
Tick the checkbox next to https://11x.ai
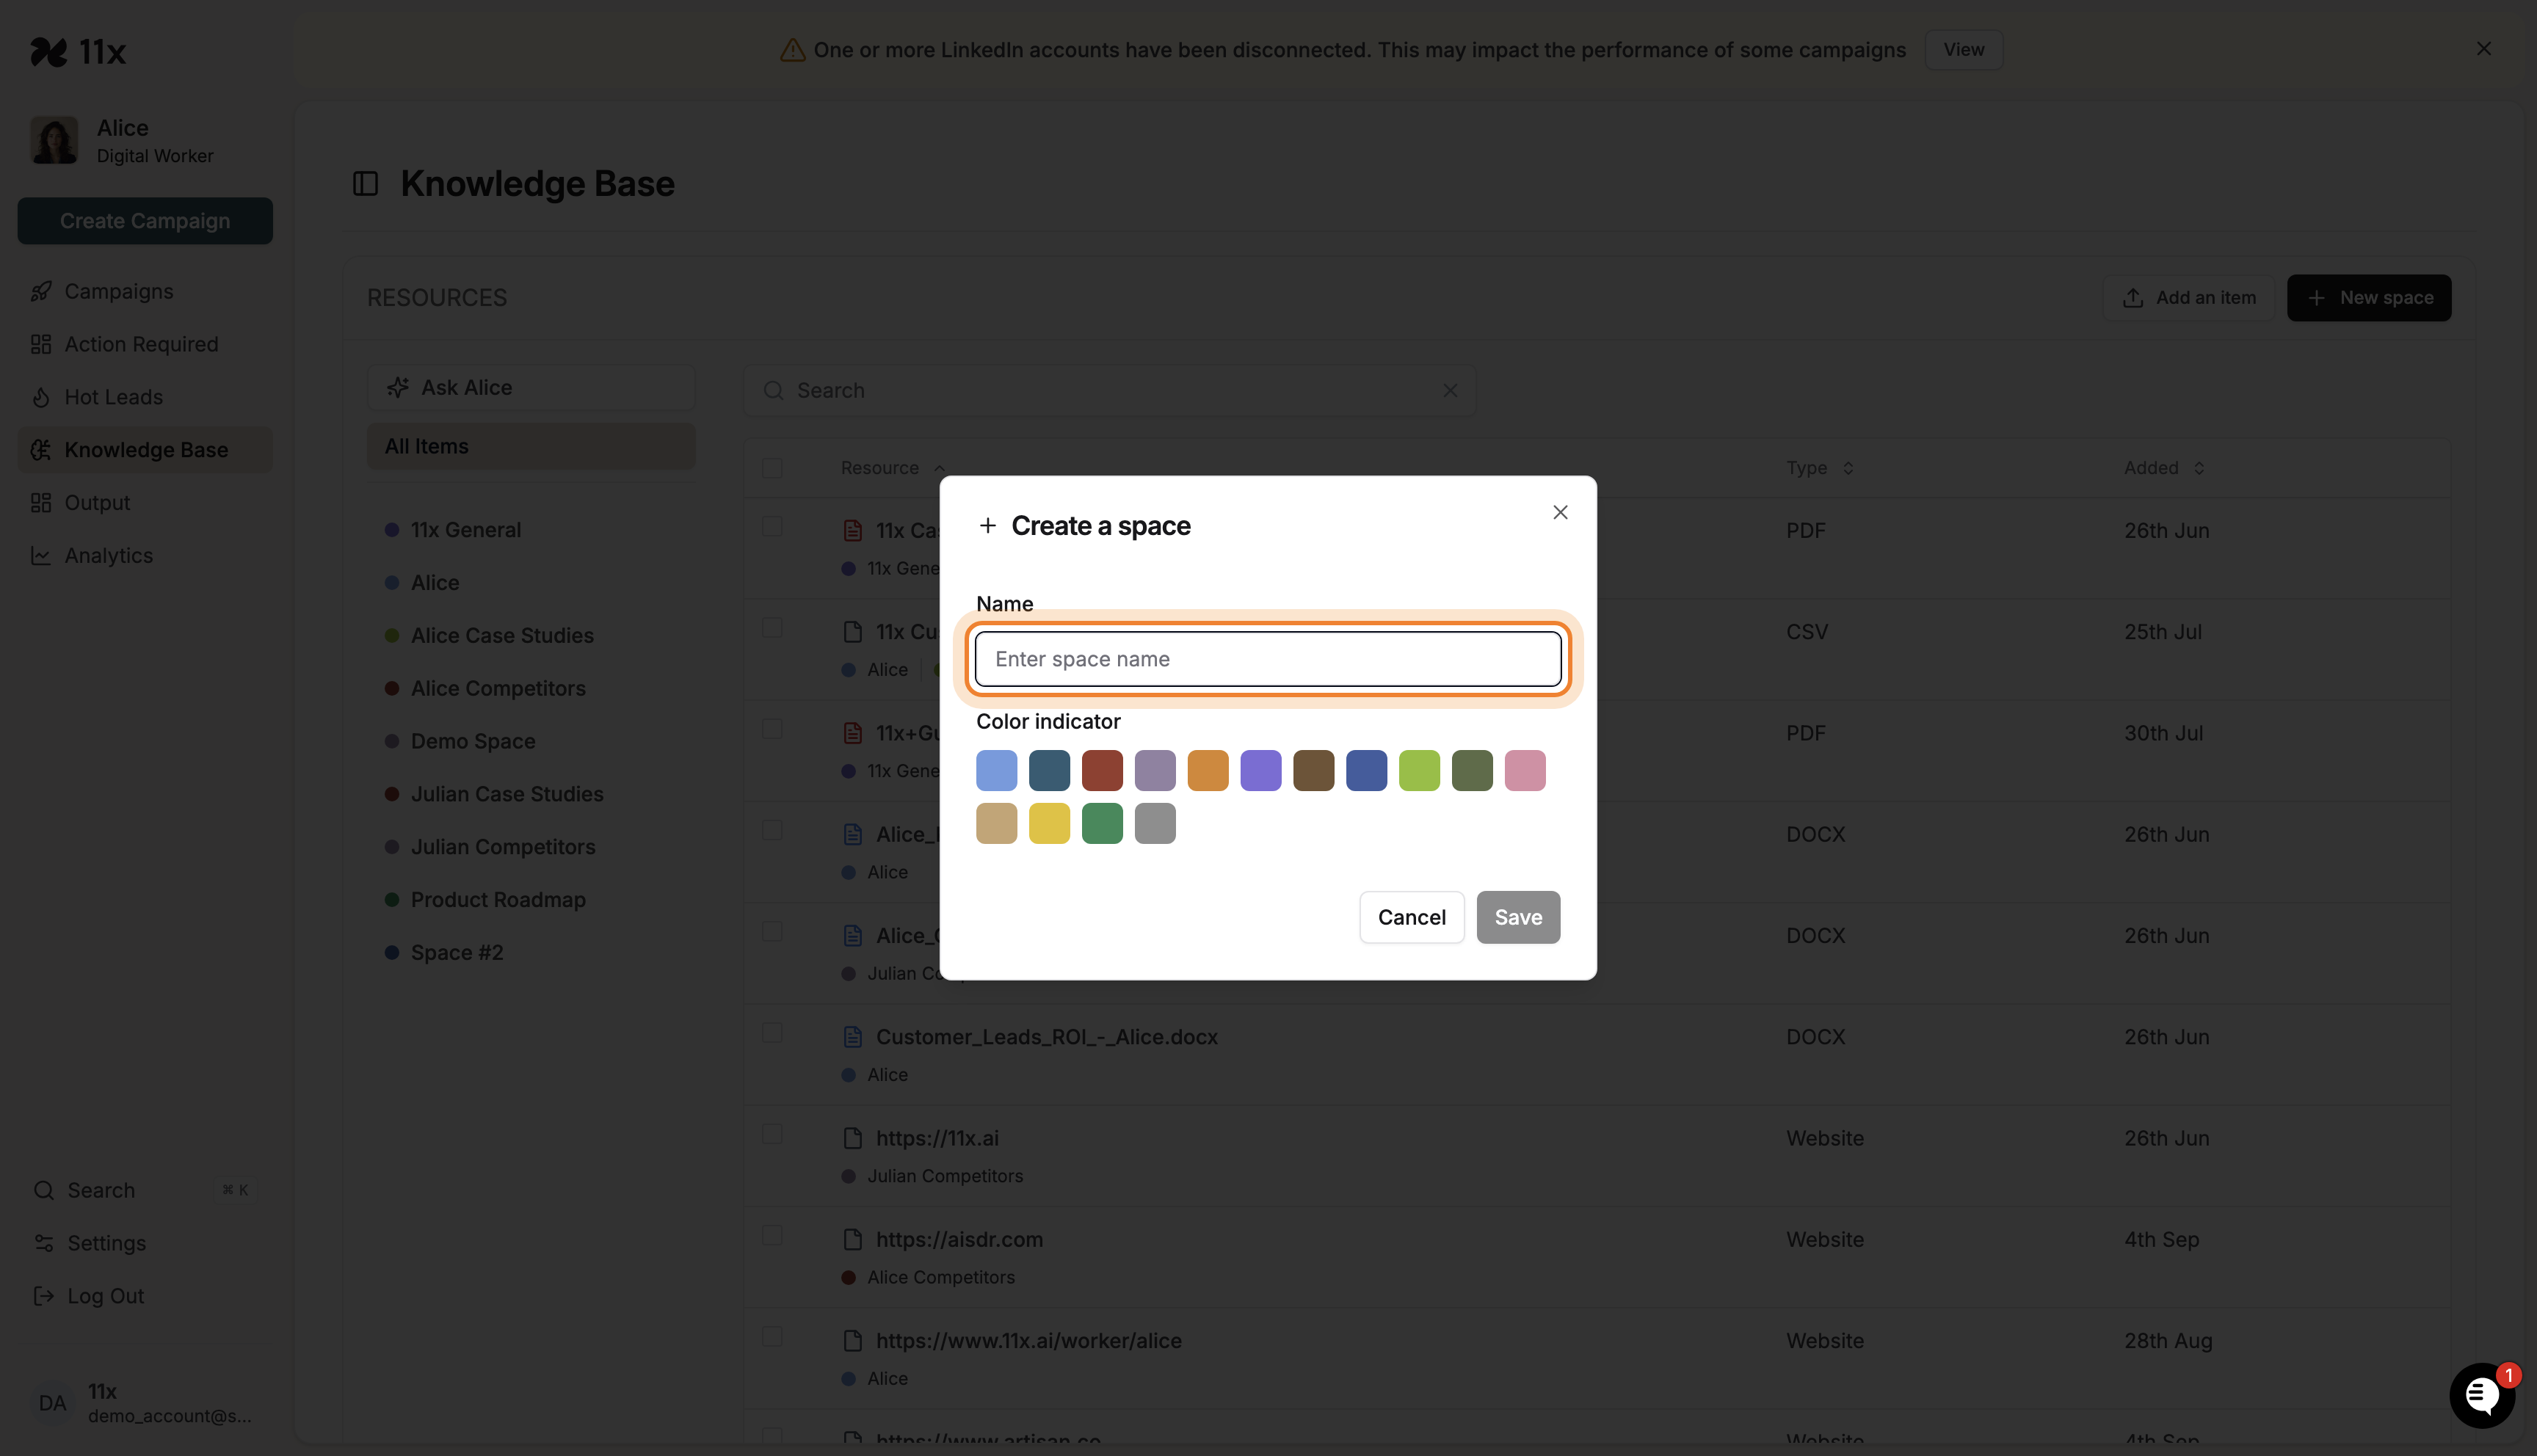point(772,1135)
